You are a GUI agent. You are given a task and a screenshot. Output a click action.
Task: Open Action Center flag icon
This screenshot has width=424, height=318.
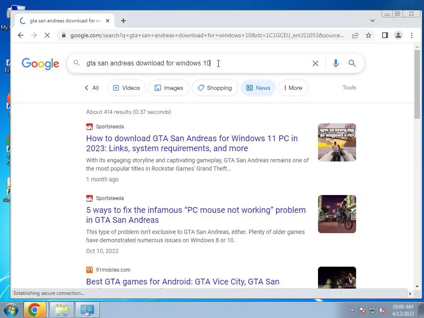pos(362,310)
